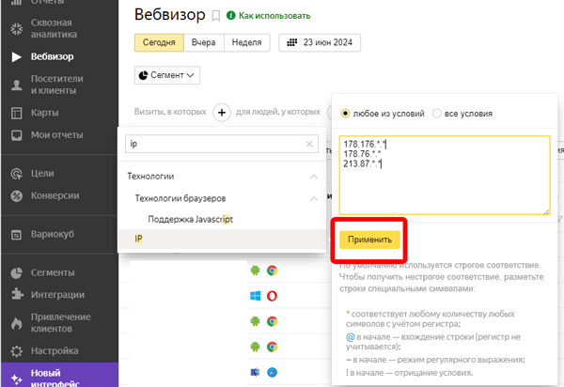Click the plus button after Визиты, в которых
This screenshot has height=387, width=564.
pos(222,113)
